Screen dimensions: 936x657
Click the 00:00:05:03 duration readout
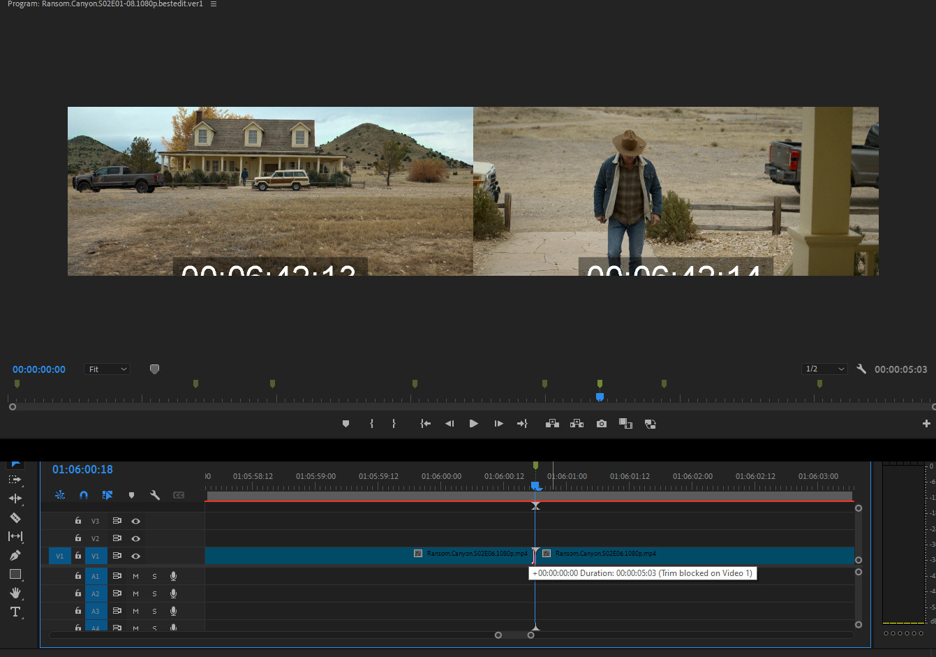tap(901, 369)
